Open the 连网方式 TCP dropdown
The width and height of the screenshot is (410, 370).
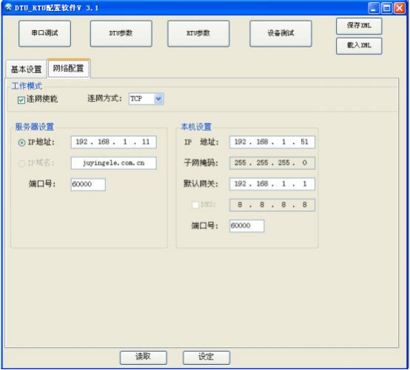[x=147, y=99]
